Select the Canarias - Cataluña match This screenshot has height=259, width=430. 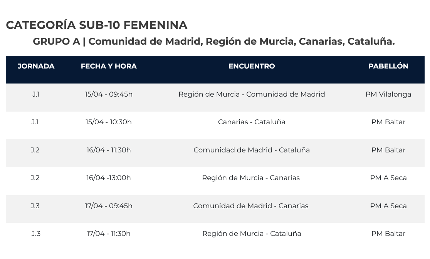252,122
